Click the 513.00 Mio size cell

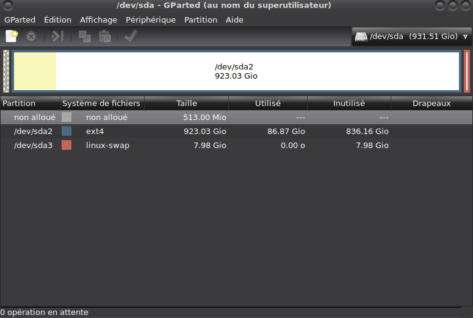pos(204,117)
